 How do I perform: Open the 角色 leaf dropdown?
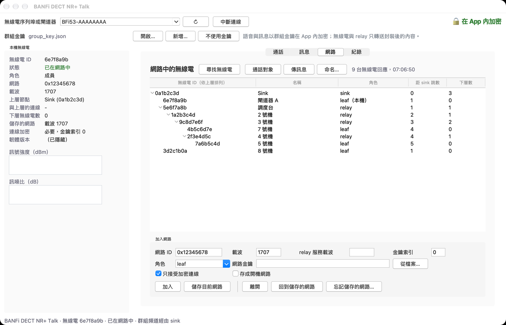(x=203, y=264)
